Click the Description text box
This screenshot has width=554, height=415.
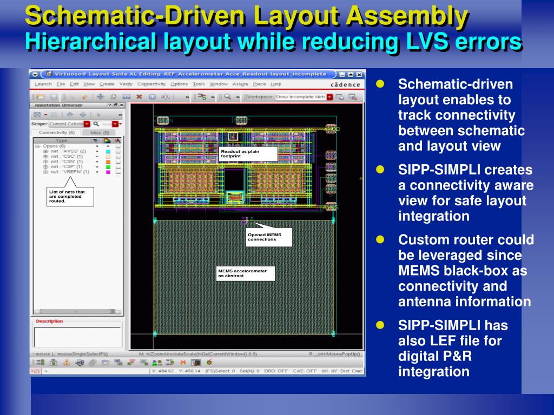coord(78,337)
